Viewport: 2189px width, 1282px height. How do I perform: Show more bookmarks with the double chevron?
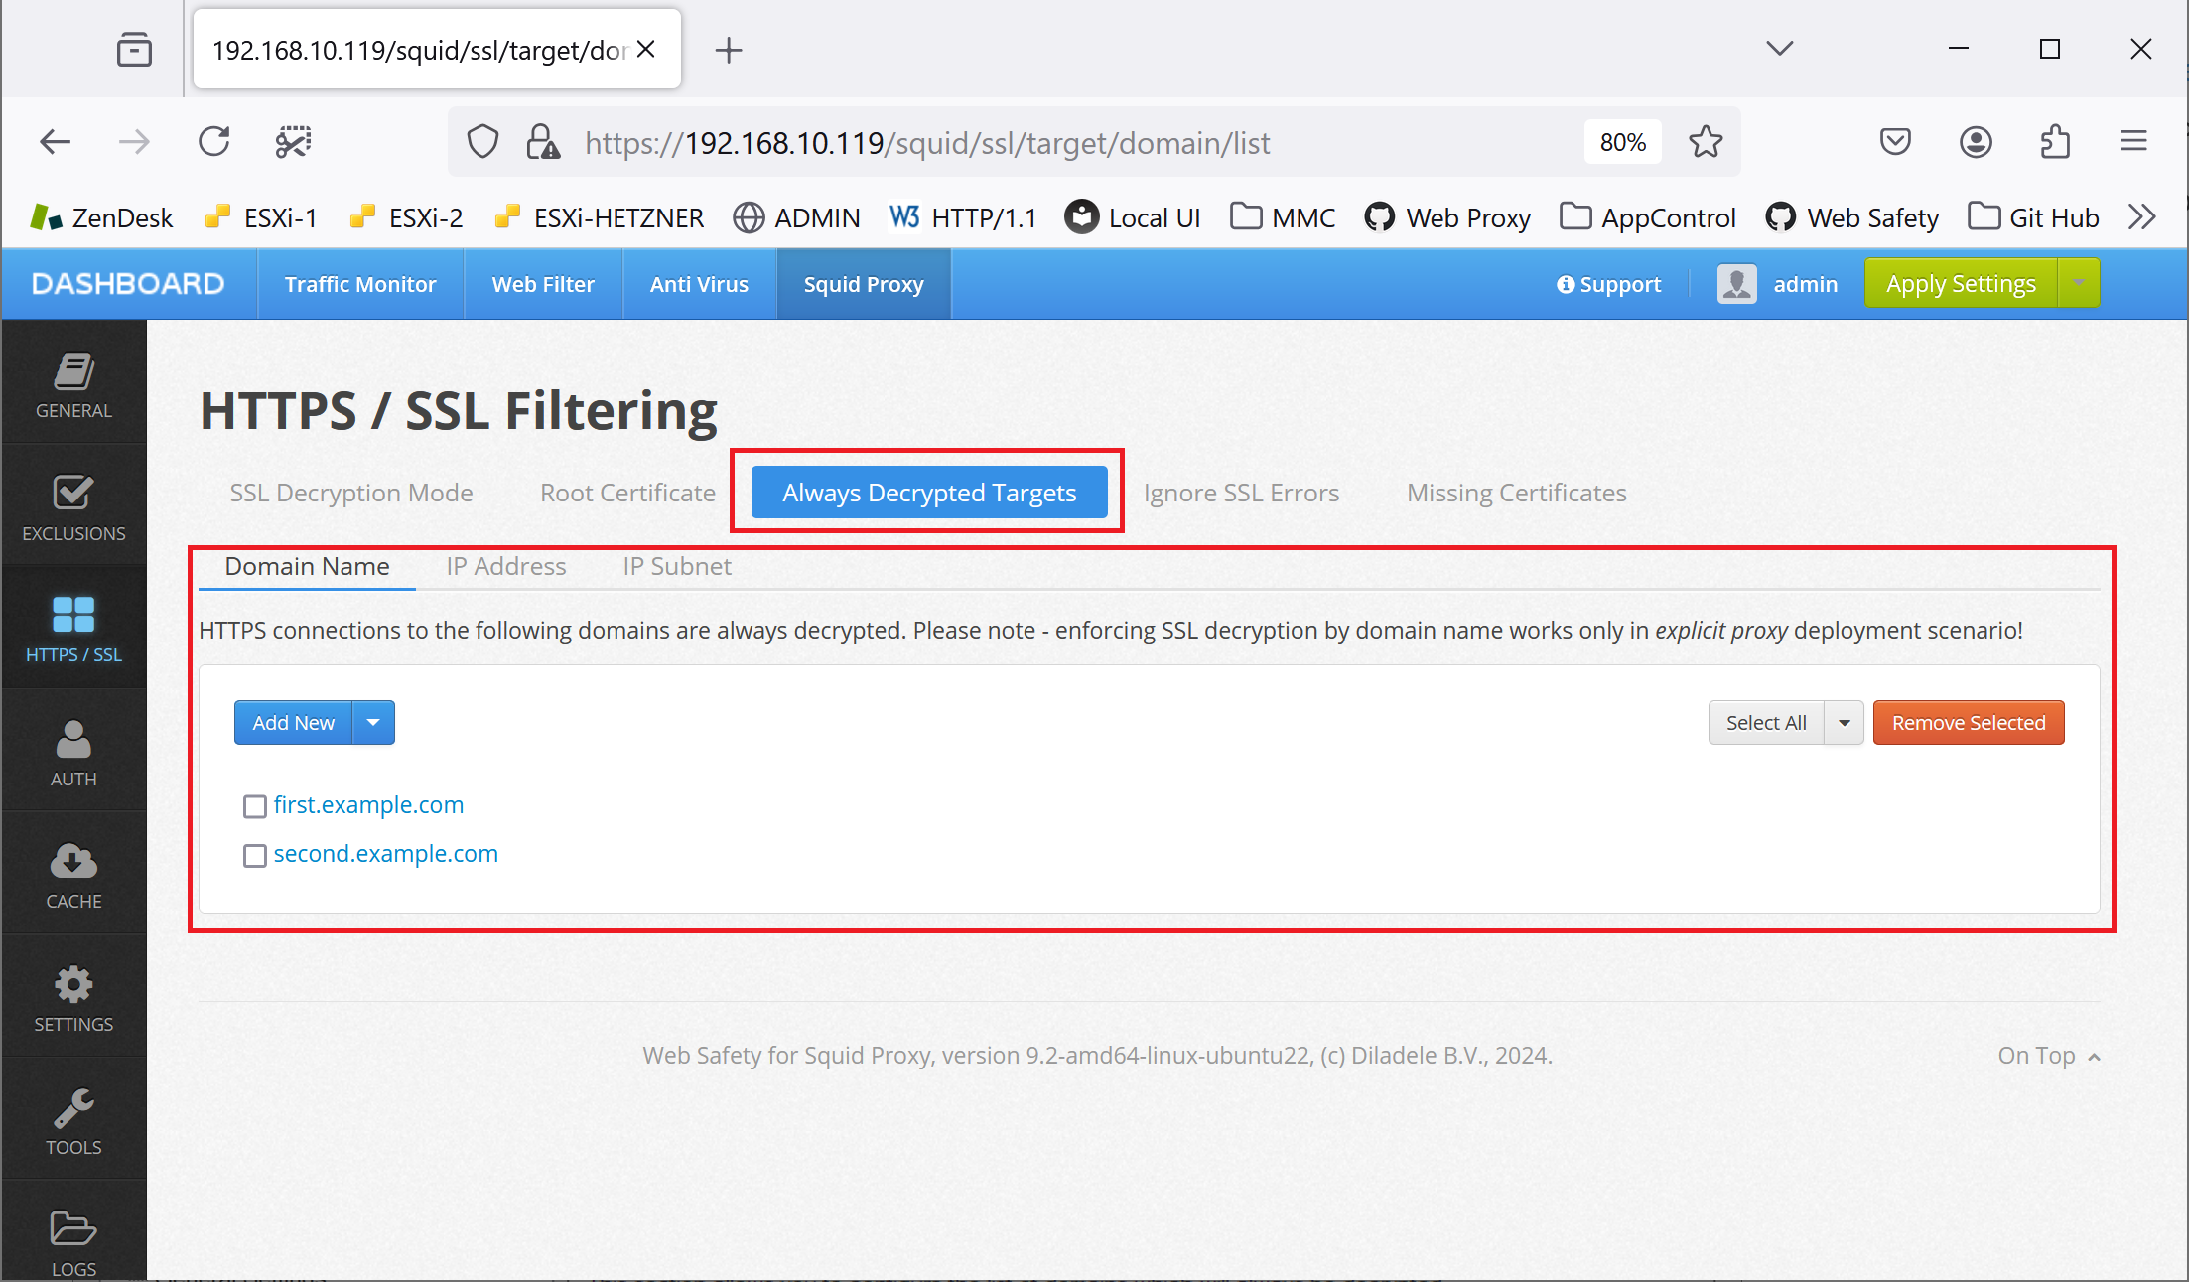[2142, 216]
